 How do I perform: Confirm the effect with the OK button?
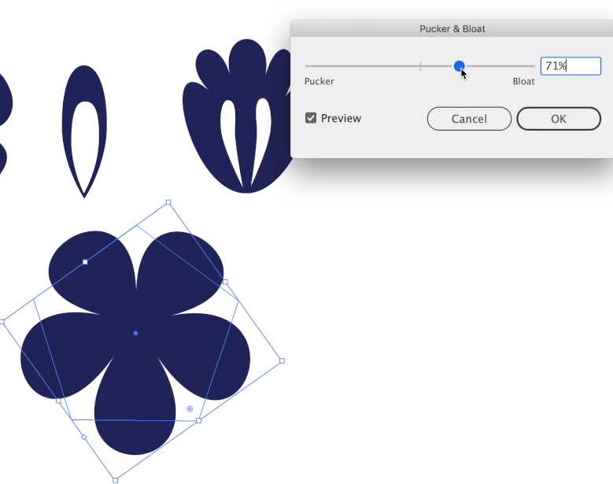[x=558, y=119]
